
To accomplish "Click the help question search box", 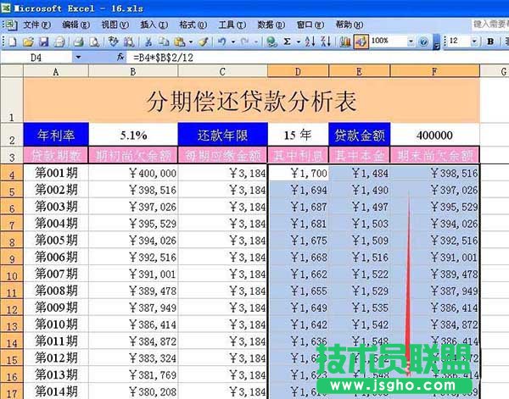I will [x=489, y=25].
